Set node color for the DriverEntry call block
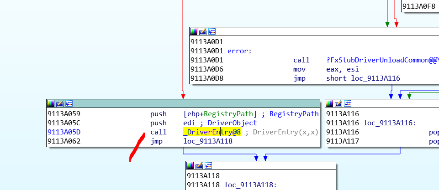The image size is (439, 190). pyautogui.click(x=51, y=103)
